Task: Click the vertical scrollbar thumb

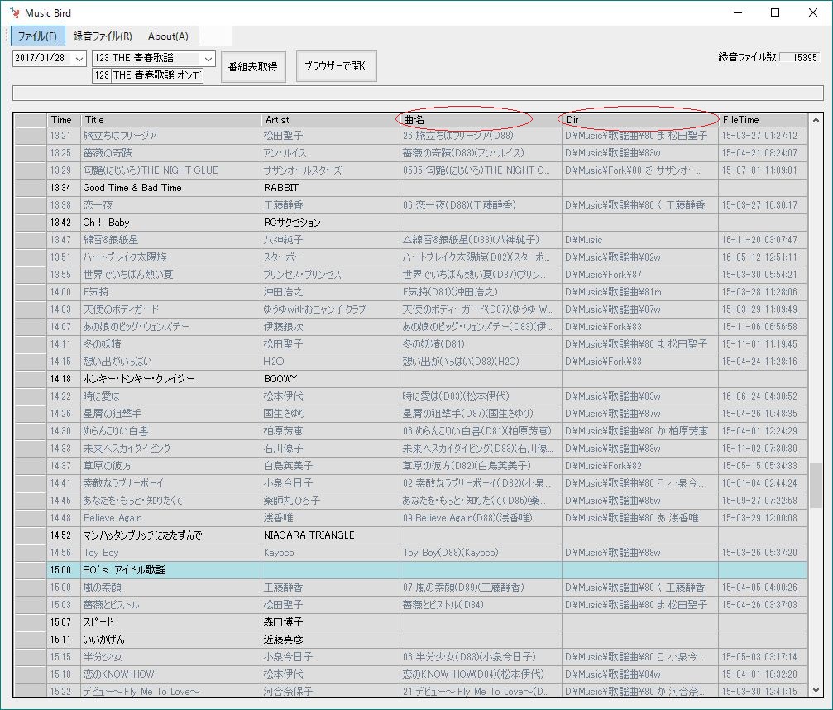Action: pyautogui.click(x=816, y=485)
